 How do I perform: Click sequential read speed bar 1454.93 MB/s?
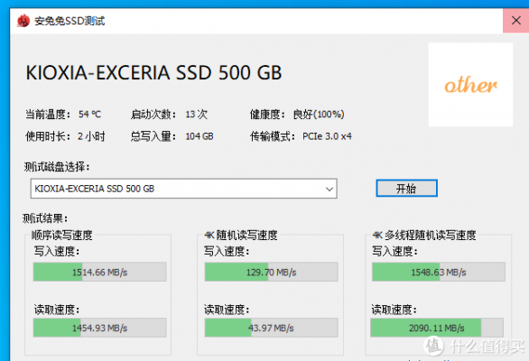(x=99, y=328)
